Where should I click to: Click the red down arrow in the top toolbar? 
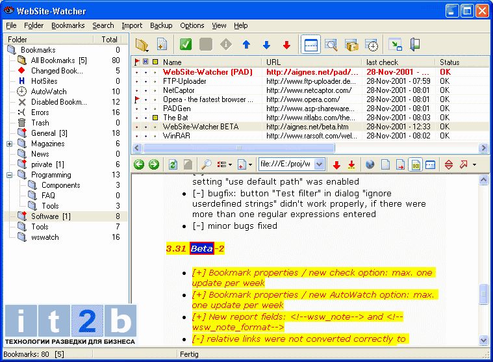[286, 45]
